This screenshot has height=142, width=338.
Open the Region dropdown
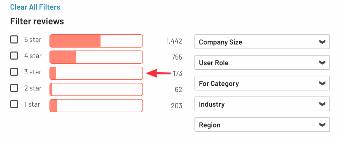click(262, 125)
